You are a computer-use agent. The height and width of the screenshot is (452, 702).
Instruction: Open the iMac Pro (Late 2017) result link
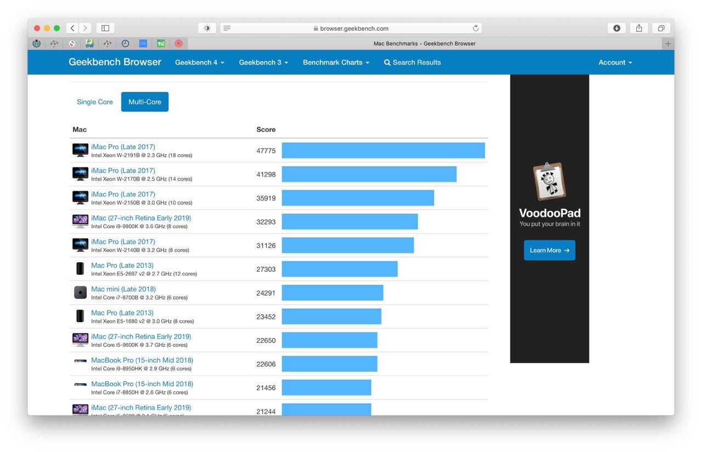pos(123,146)
